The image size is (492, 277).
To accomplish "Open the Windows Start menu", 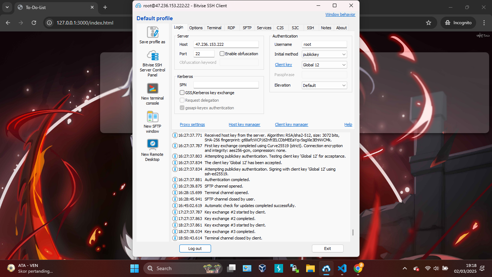I will (x=134, y=268).
